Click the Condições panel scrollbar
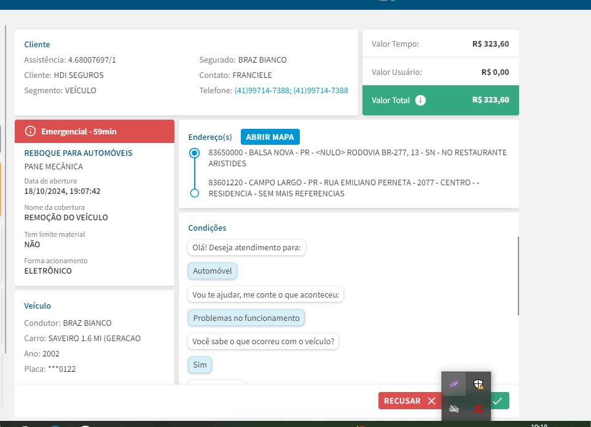 coord(519,276)
